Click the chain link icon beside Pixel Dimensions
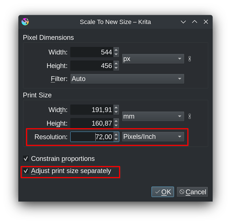 pos(190,58)
